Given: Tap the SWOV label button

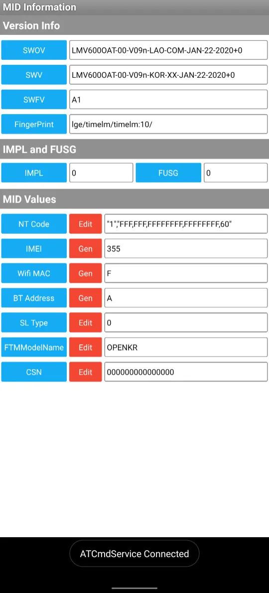Looking at the screenshot, I should (34, 50).
